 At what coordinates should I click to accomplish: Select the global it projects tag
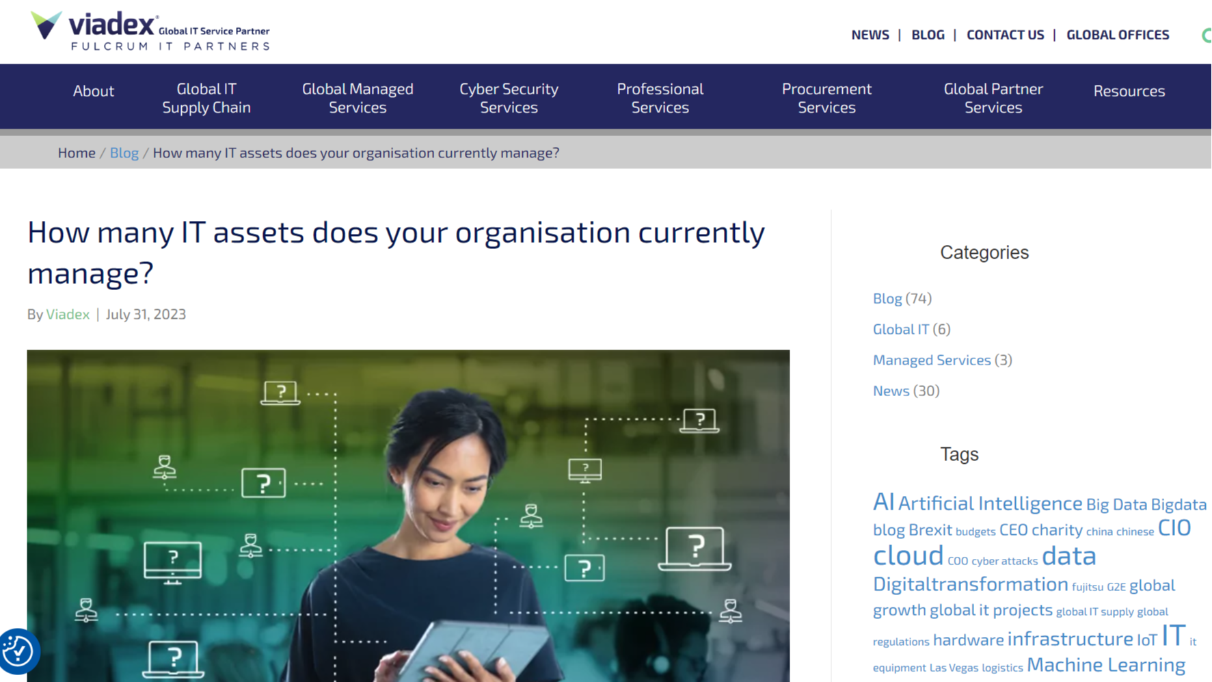tap(991, 610)
